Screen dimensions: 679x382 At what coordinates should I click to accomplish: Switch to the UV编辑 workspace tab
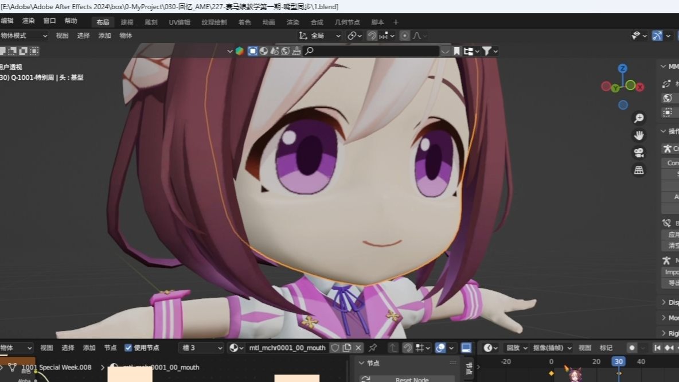pyautogui.click(x=179, y=22)
